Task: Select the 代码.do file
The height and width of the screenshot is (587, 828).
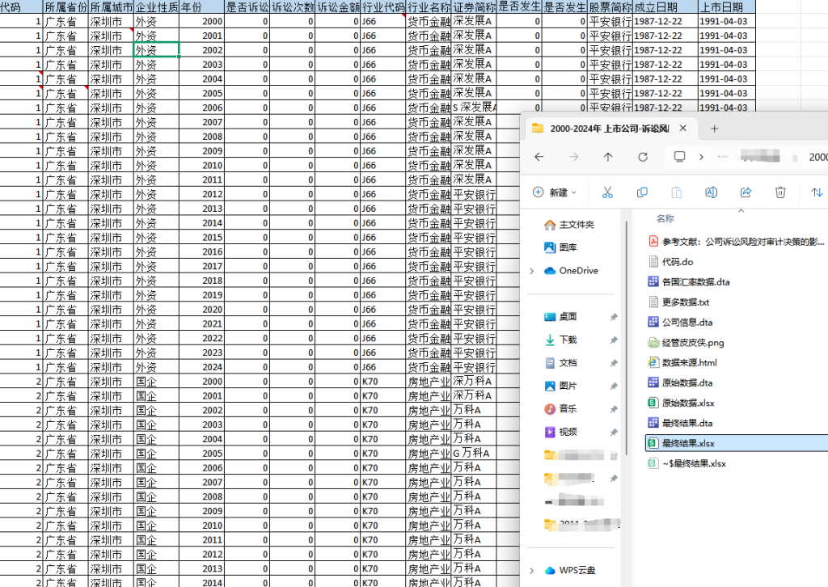Action: (678, 261)
